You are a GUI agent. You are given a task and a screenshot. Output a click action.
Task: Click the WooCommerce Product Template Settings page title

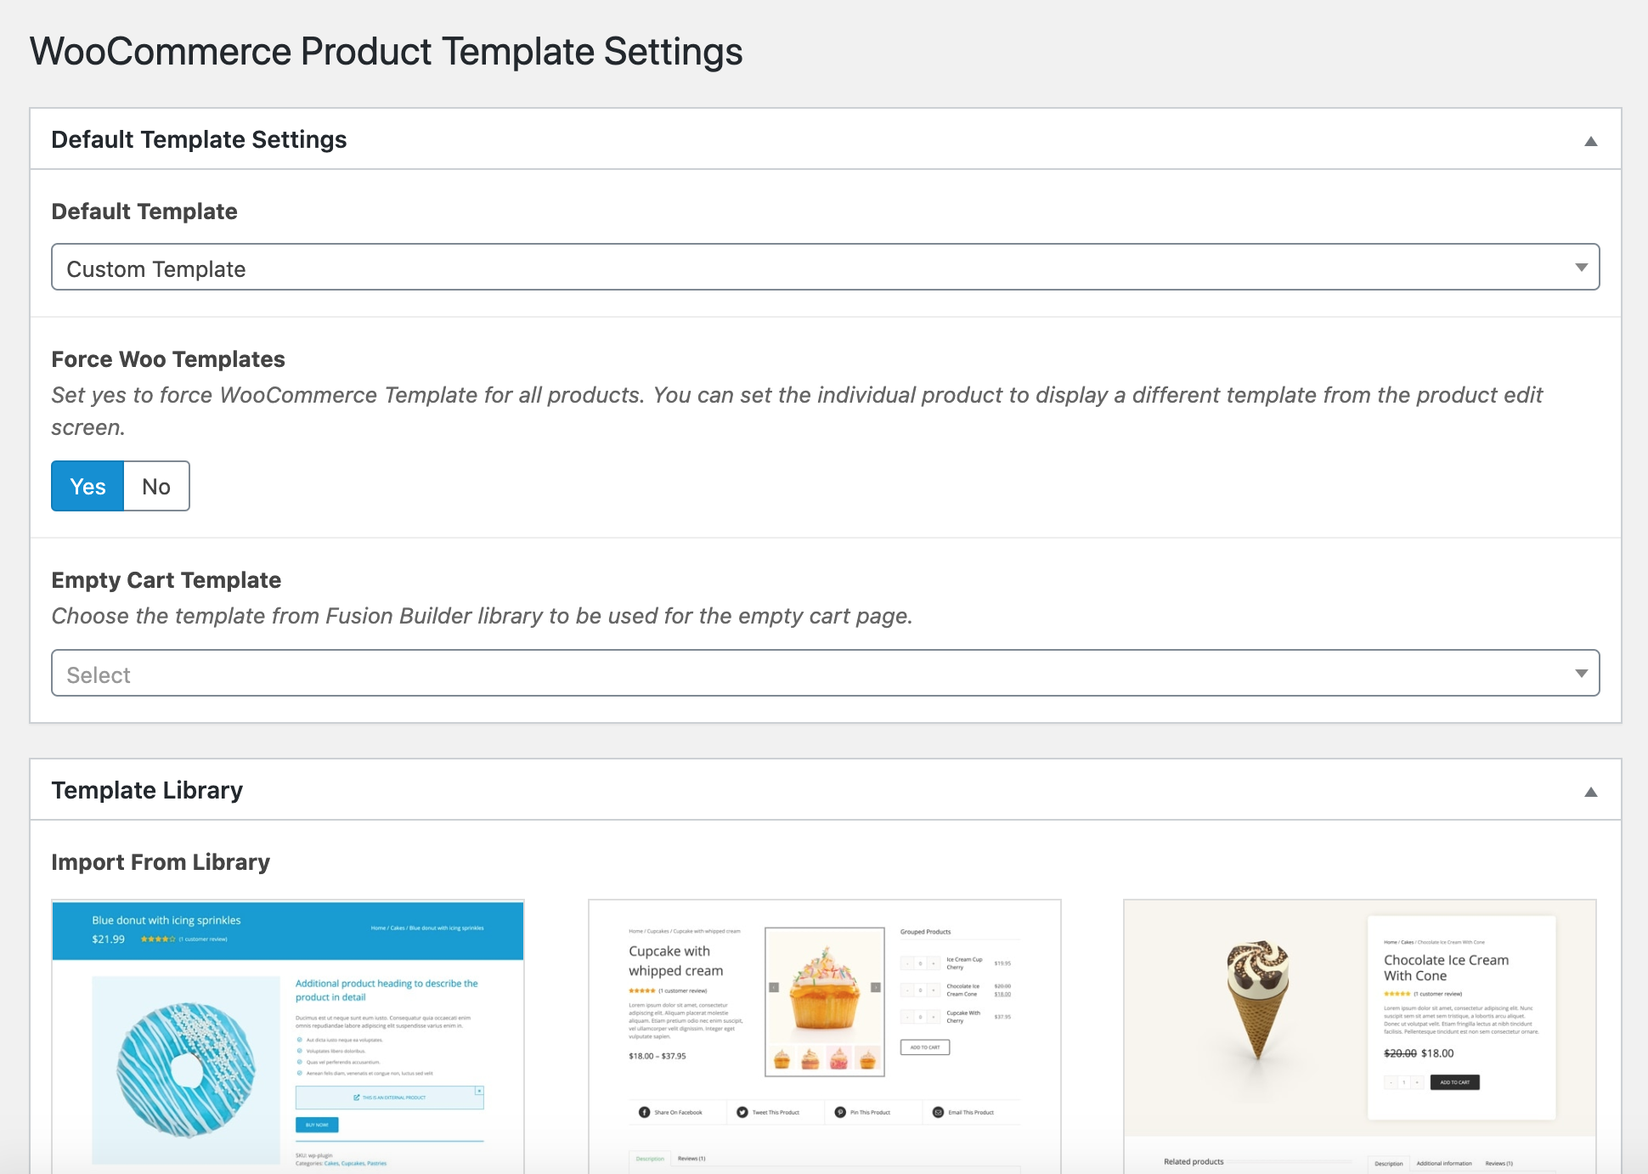pos(387,51)
